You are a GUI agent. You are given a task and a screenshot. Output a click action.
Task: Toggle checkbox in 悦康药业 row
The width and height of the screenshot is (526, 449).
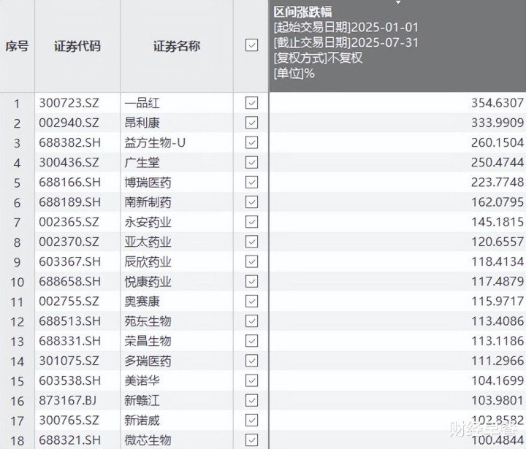251,281
